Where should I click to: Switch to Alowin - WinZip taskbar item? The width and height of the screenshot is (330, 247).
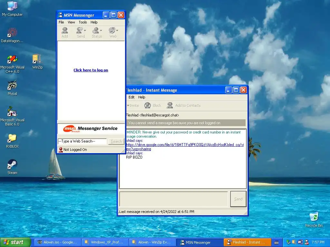pyautogui.click(x=152, y=242)
